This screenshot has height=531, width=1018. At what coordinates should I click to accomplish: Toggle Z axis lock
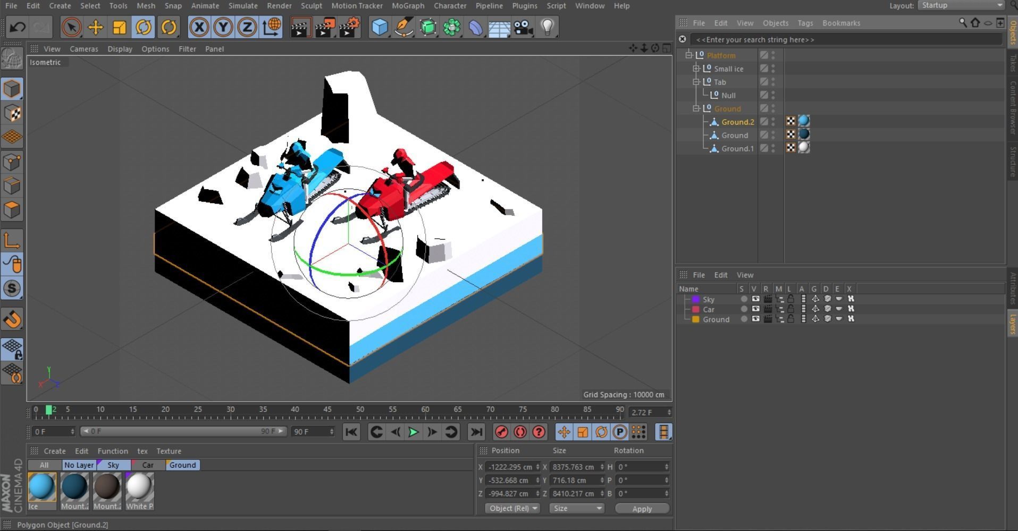coord(247,27)
